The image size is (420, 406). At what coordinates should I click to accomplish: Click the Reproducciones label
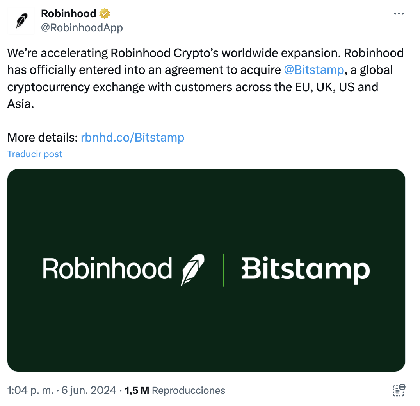tap(188, 390)
